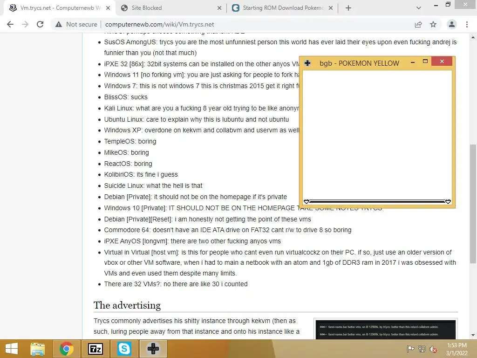Click the bgb window title bar icon
Image resolution: width=477 pixels, height=358 pixels.
(307, 63)
